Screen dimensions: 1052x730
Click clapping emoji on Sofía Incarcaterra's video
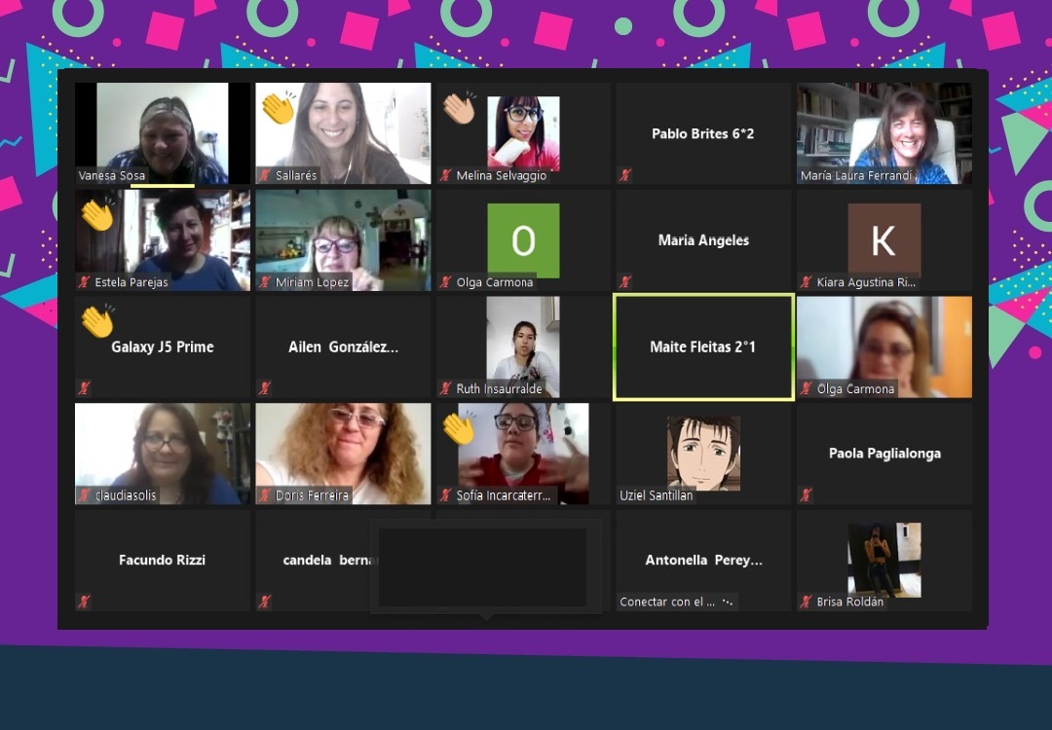click(x=458, y=428)
